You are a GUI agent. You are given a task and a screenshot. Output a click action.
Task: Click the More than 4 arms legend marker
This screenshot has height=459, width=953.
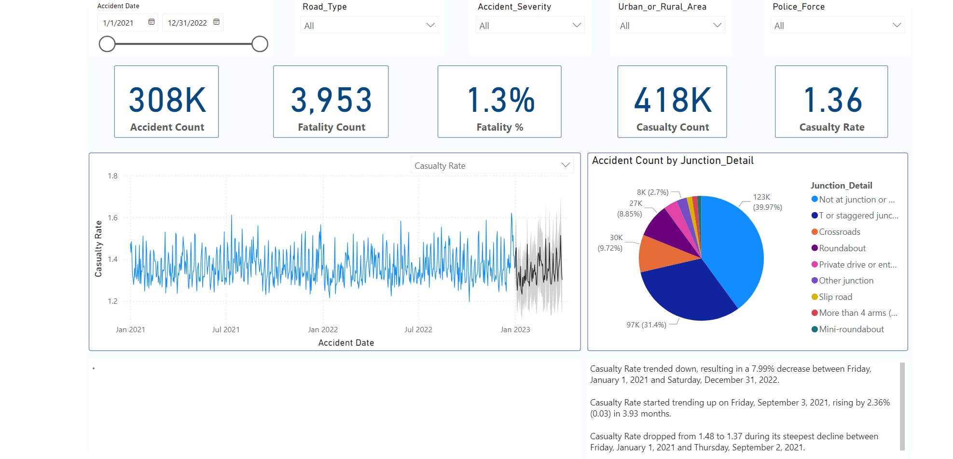click(x=815, y=312)
